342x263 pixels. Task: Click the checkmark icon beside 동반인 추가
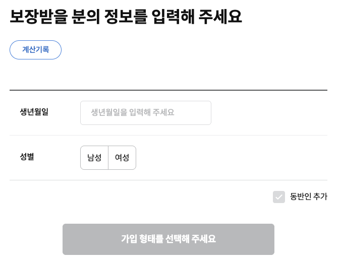click(x=279, y=197)
